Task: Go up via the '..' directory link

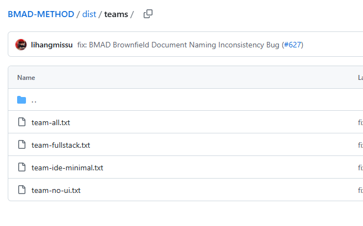Action: click(x=34, y=100)
